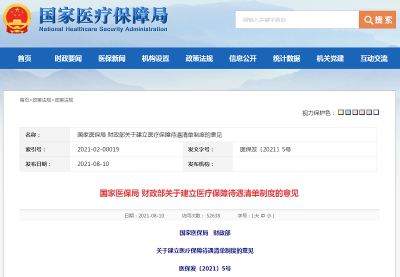400x277 pixels.
Task: Open the 机构设置 navigation item
Action: [155, 58]
